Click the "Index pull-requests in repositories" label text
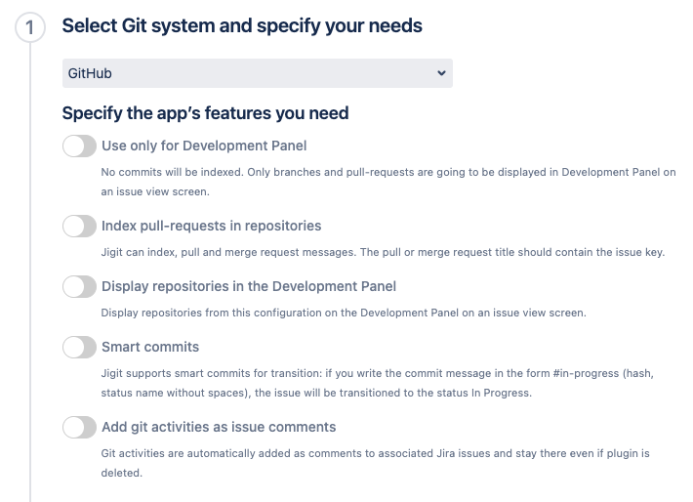 coord(211,226)
